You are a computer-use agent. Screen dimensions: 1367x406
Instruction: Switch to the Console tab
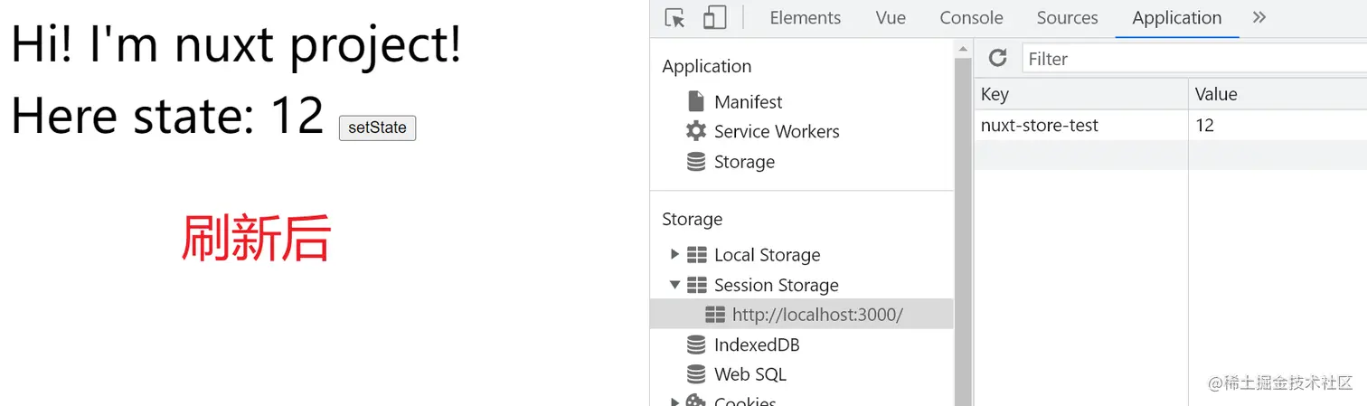[x=971, y=18]
